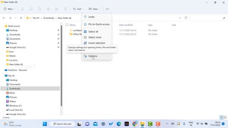Click New folder (8) breadcrumb
228x128 pixels.
coord(64,18)
